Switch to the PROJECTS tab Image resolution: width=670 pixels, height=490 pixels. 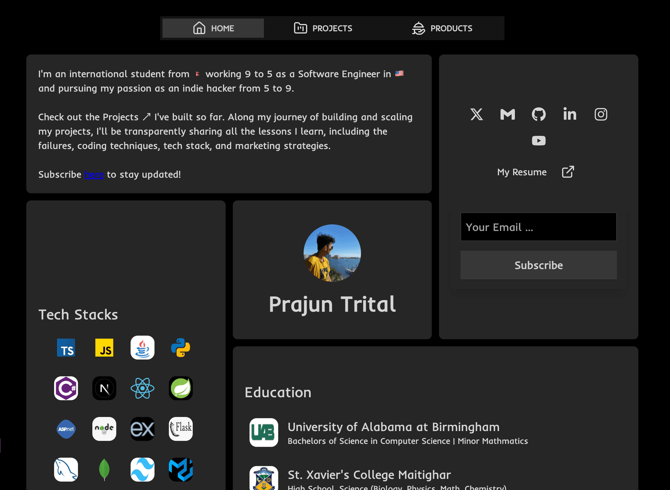(323, 28)
